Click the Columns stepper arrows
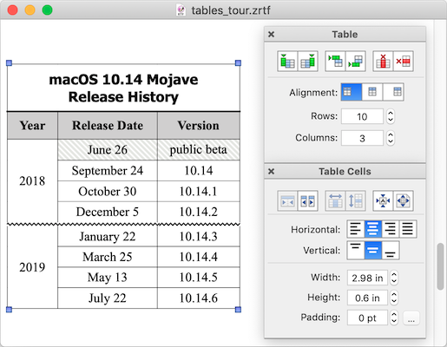This screenshot has height=347, width=447. pyautogui.click(x=391, y=138)
